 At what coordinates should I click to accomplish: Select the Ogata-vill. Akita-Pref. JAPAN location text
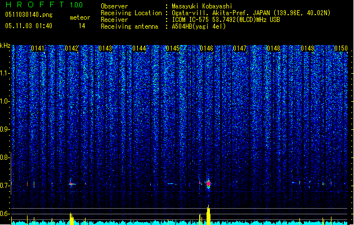click(251, 13)
